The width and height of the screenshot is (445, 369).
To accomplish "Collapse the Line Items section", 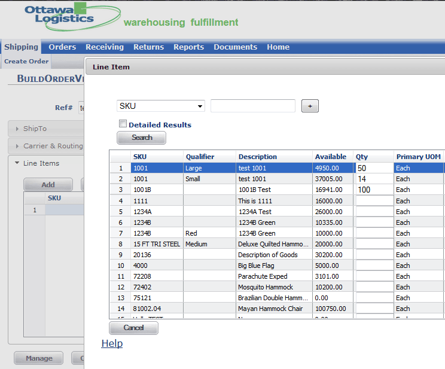I will [41, 163].
